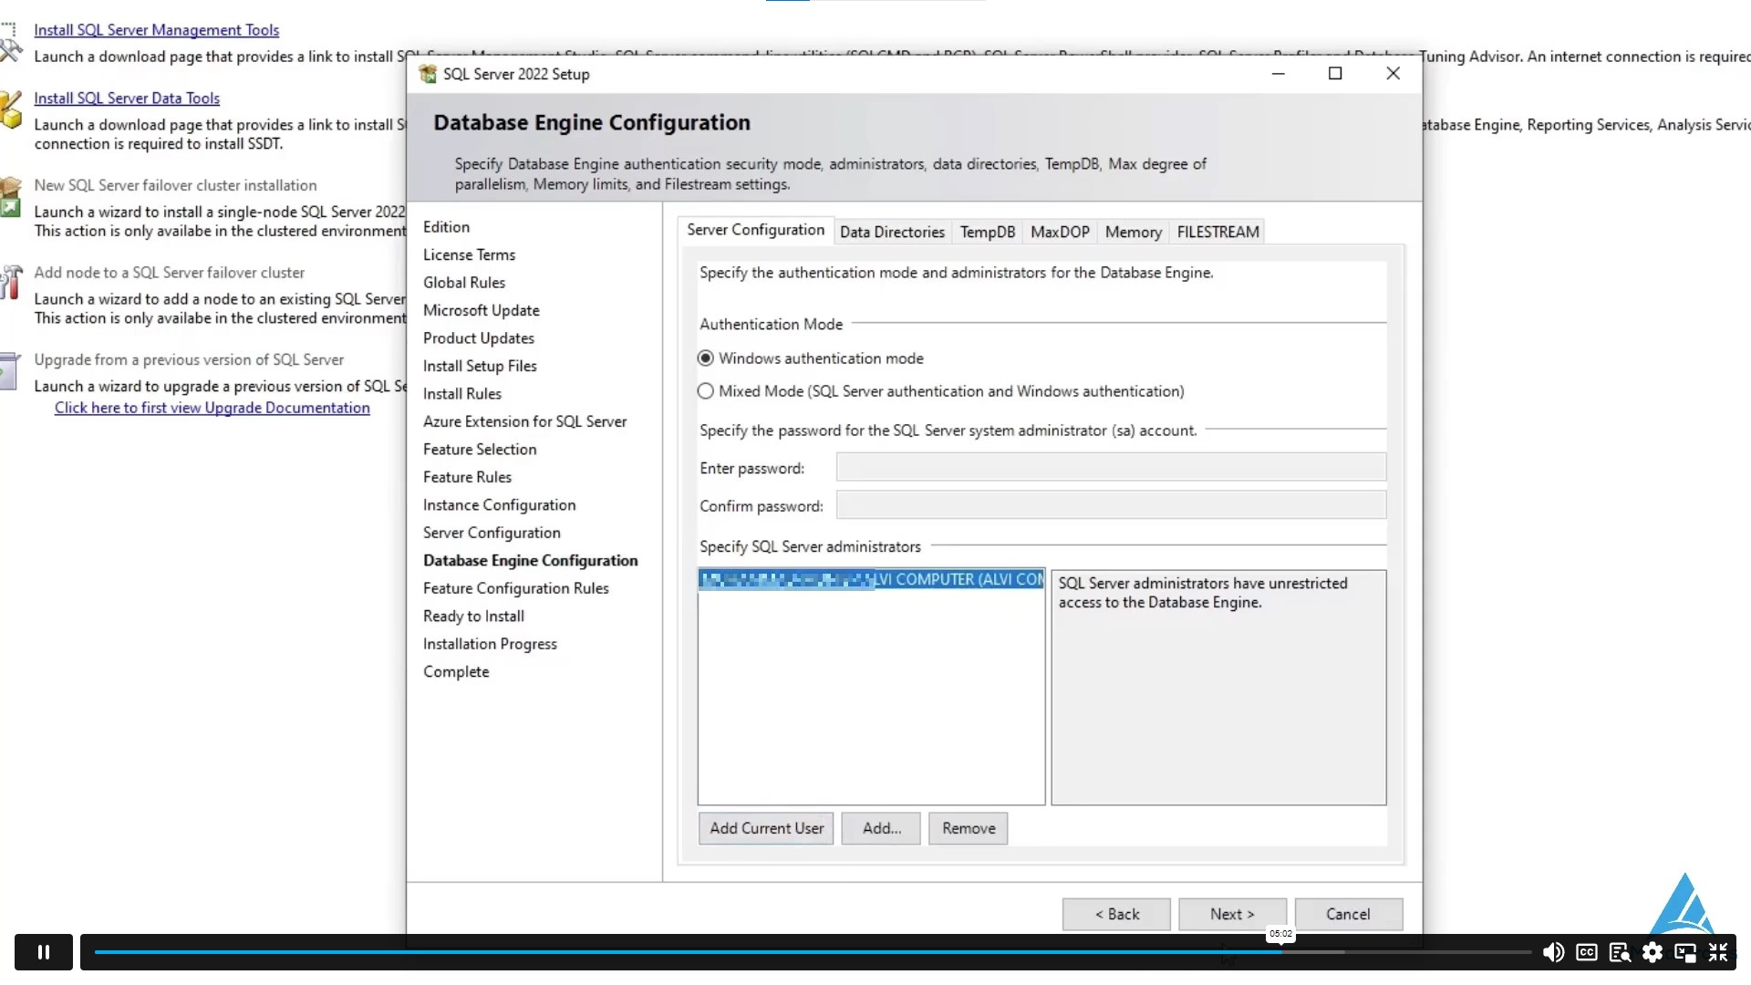Click Enter password input field
Viewport: 1751px width, 985px height.
[1111, 468]
